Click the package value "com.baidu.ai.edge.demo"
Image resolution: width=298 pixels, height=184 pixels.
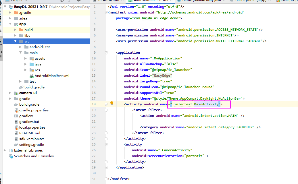[x=156, y=18]
